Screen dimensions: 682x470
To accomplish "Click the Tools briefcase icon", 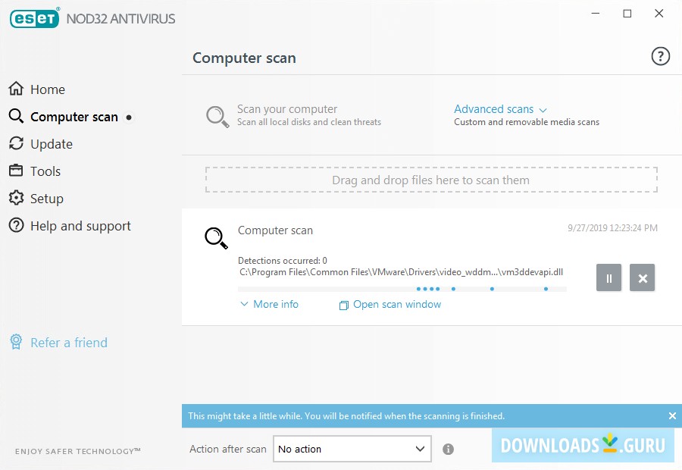I will point(16,170).
